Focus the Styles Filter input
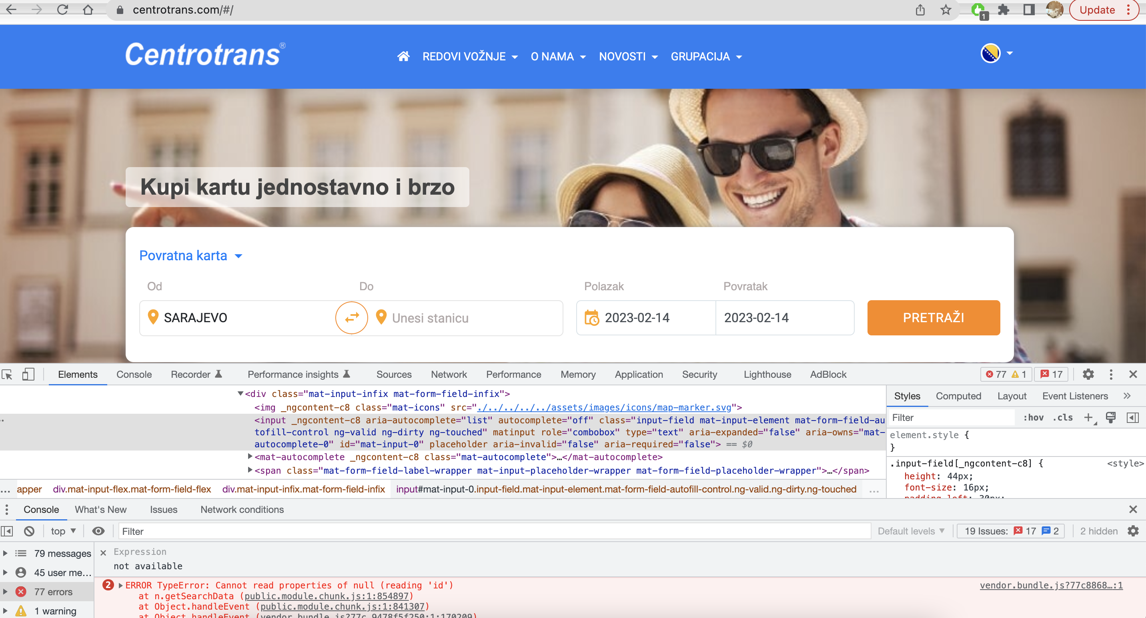Image resolution: width=1146 pixels, height=618 pixels. [952, 418]
